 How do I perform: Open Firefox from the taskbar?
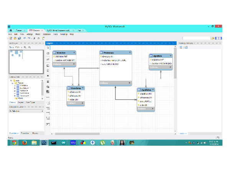25,143
